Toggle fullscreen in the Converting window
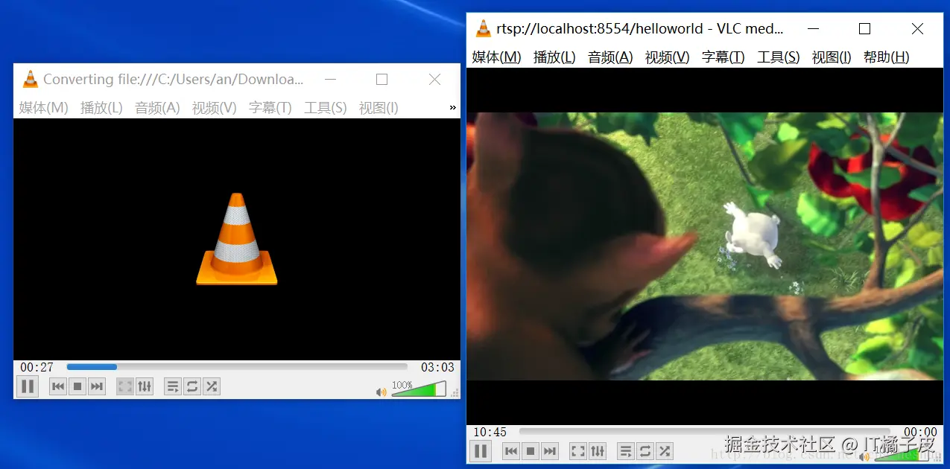This screenshot has width=950, height=469. [x=125, y=386]
